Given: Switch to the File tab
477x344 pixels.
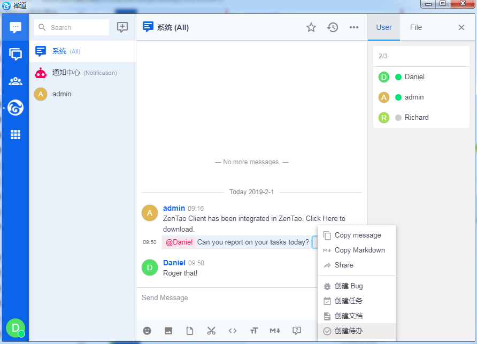Looking at the screenshot, I should point(416,27).
